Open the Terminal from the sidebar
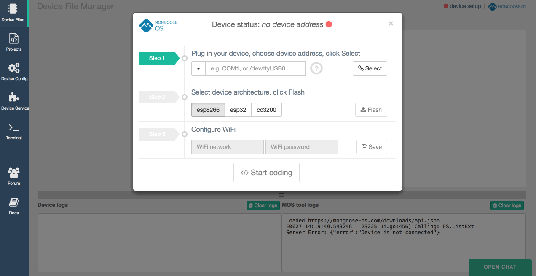 [x=13, y=129]
